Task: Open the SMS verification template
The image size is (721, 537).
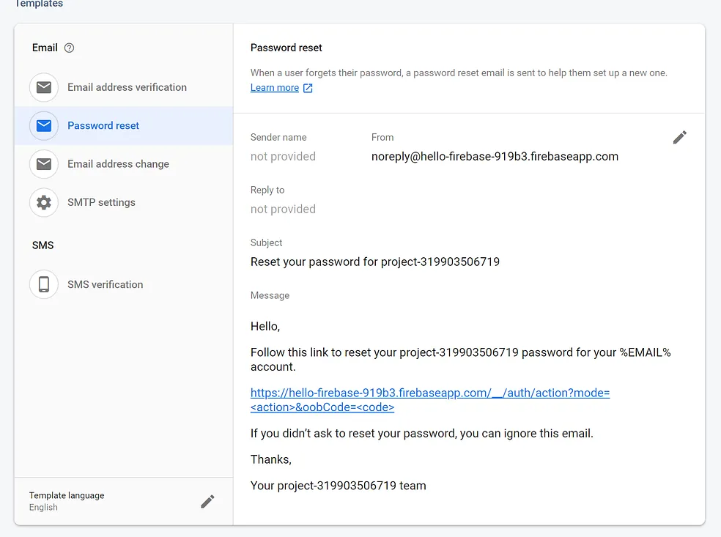Action: click(x=124, y=284)
